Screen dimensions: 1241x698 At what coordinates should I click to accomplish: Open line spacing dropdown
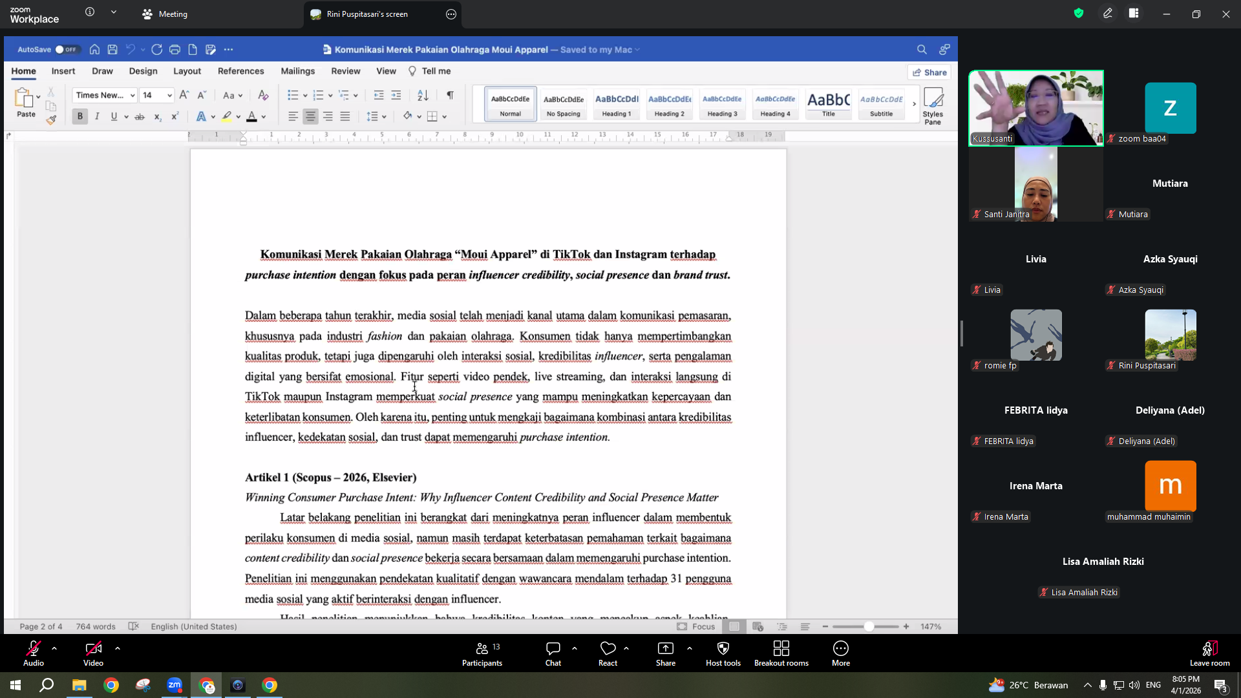[x=376, y=116]
